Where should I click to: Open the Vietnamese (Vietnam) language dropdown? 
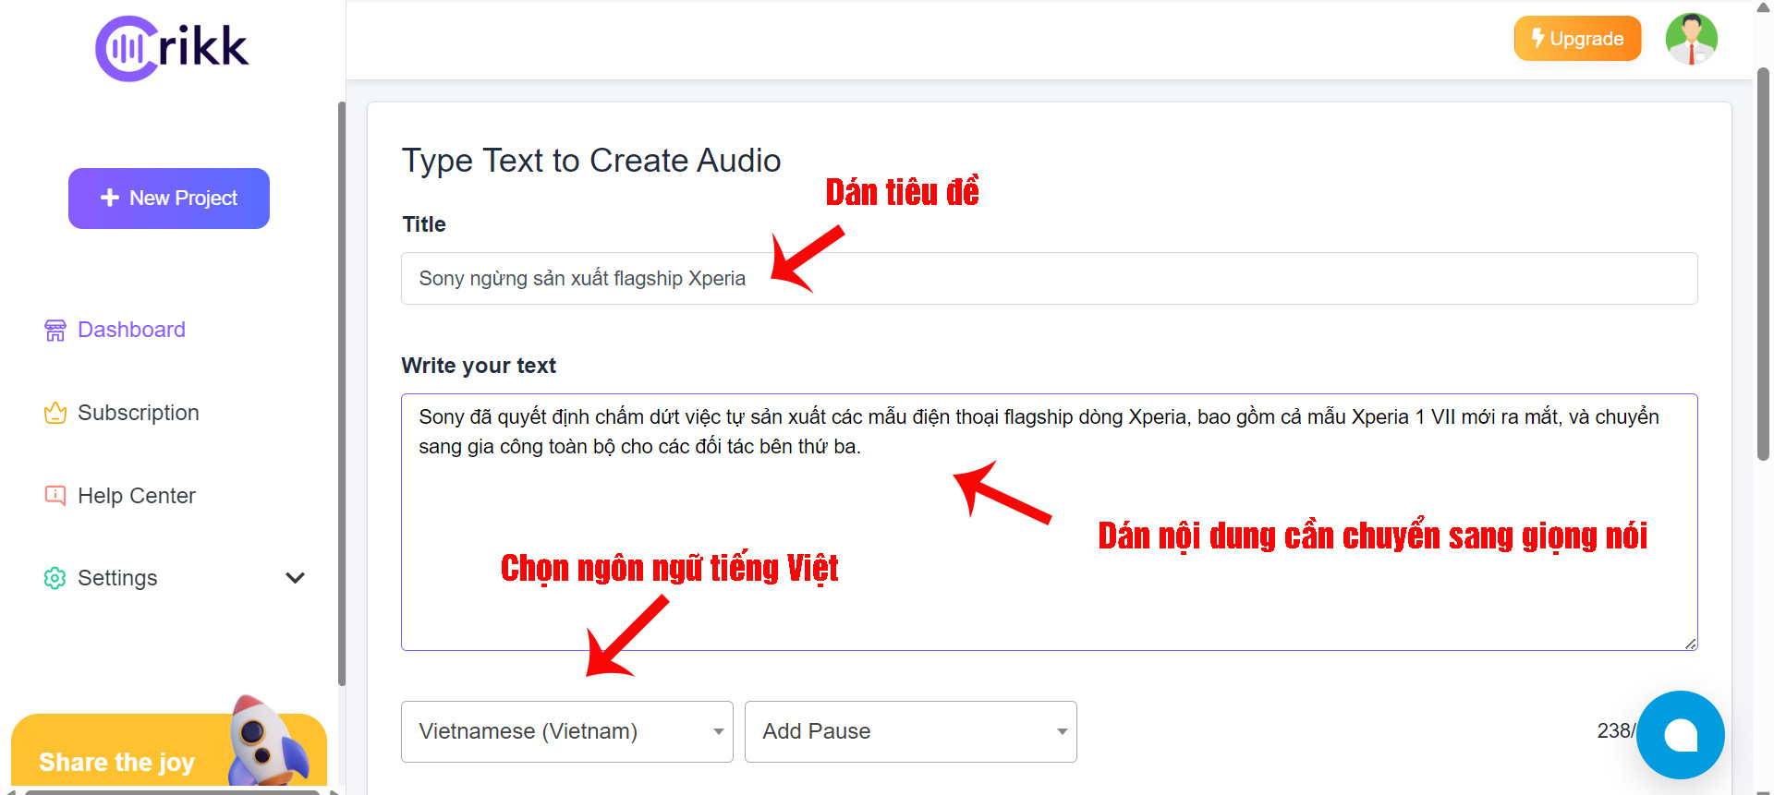566,731
